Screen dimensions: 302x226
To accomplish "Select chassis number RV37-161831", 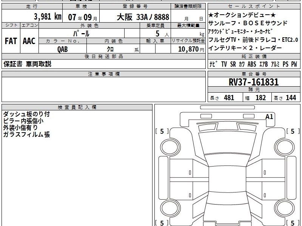I will (254, 82).
